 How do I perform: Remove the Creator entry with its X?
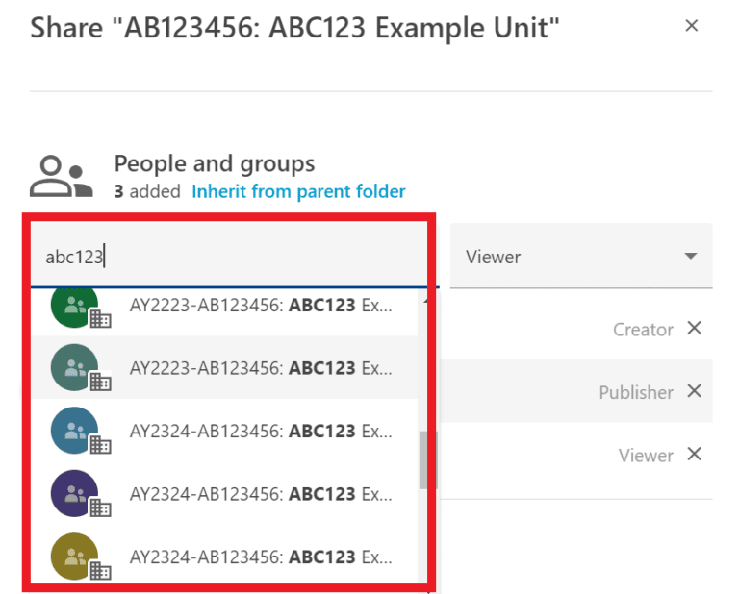click(695, 329)
